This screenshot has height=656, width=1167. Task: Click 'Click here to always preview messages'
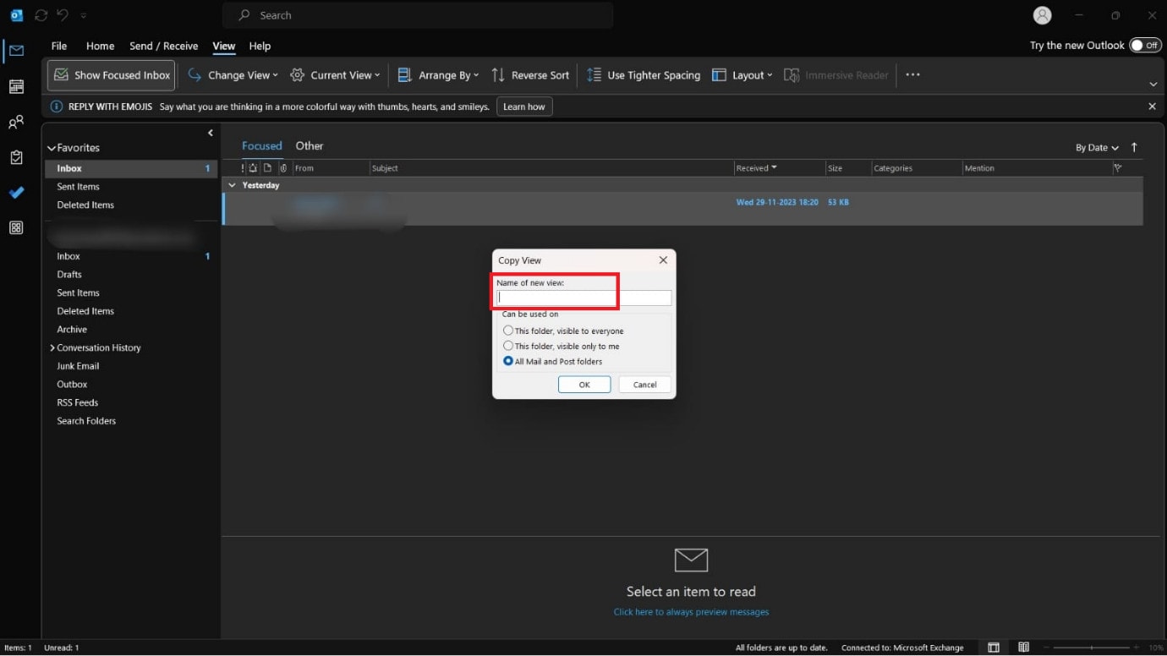point(691,611)
